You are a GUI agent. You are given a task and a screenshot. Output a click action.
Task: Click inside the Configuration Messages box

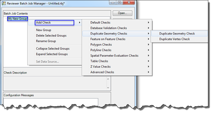point(51,102)
